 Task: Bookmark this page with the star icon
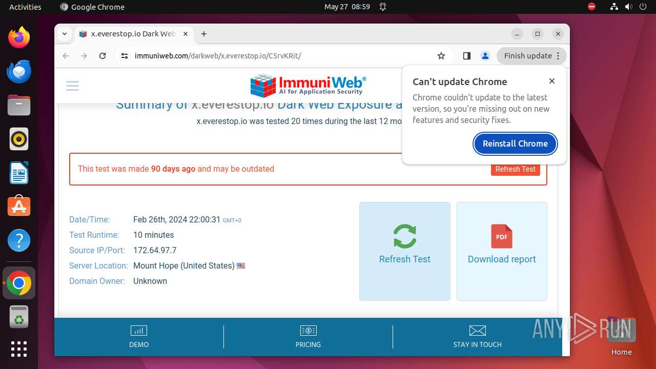click(441, 56)
